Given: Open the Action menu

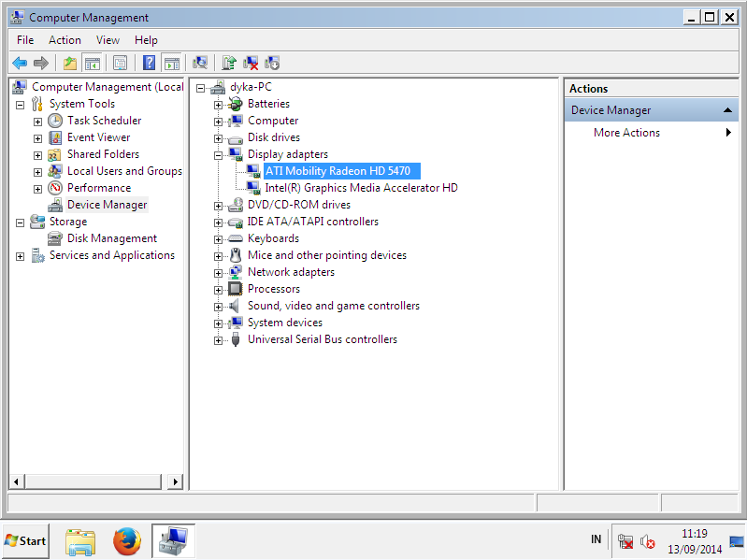Looking at the screenshot, I should pos(65,40).
